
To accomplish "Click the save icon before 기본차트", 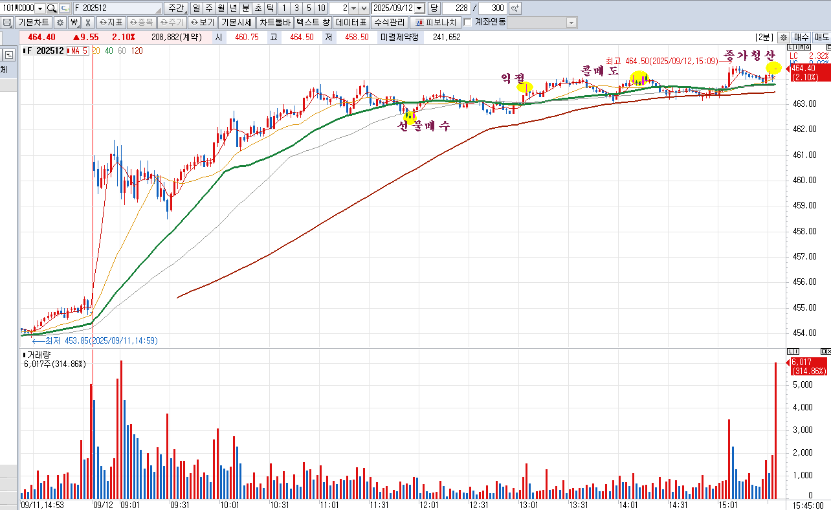I will (7, 22).
